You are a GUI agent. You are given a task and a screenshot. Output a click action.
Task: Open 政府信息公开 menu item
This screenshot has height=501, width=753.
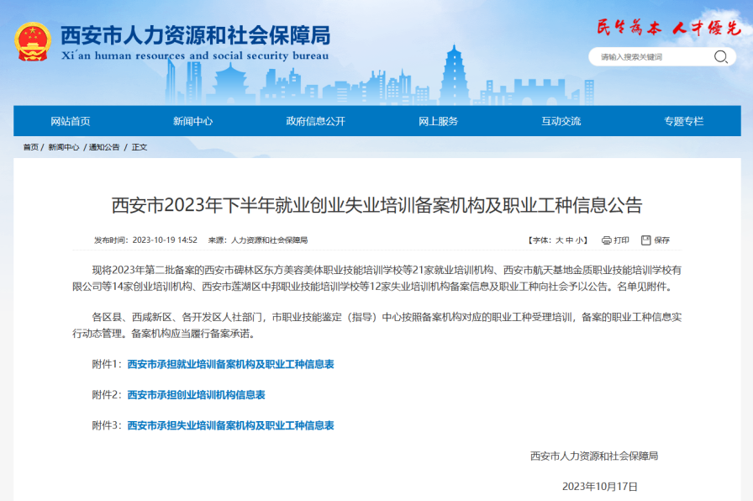point(316,121)
